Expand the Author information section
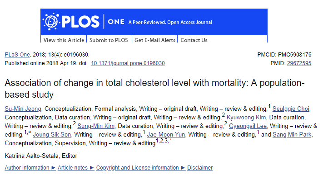Viewport: 323px width, 175px height. click(30, 168)
